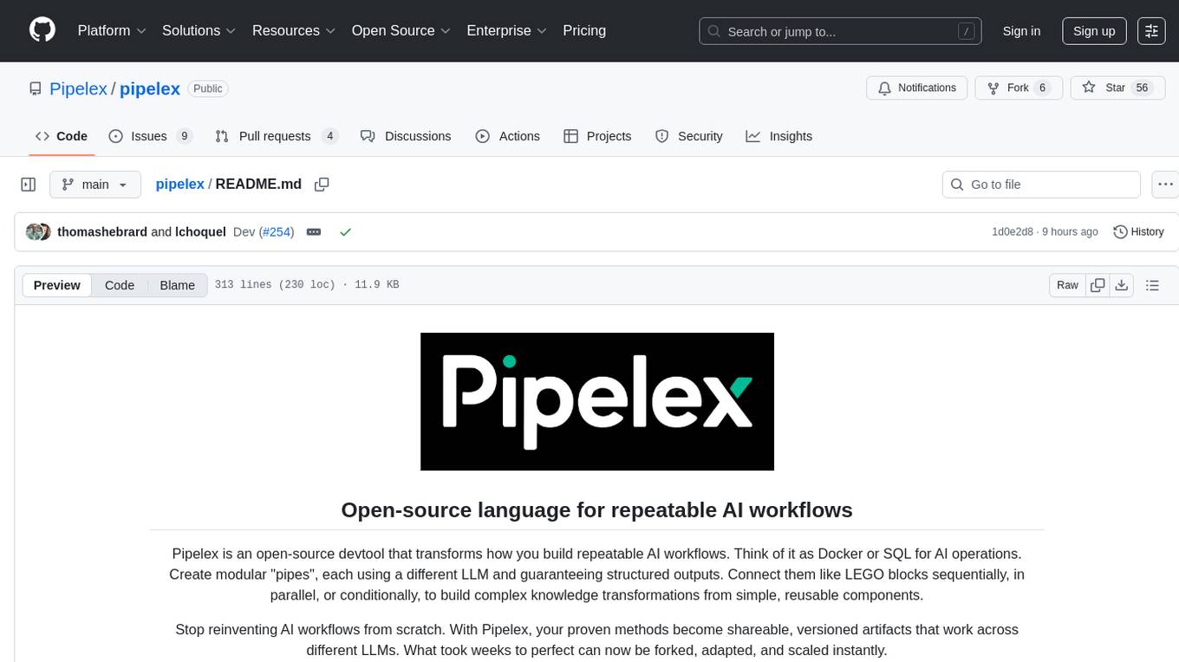Focus the Search or jump to field

[841, 31]
